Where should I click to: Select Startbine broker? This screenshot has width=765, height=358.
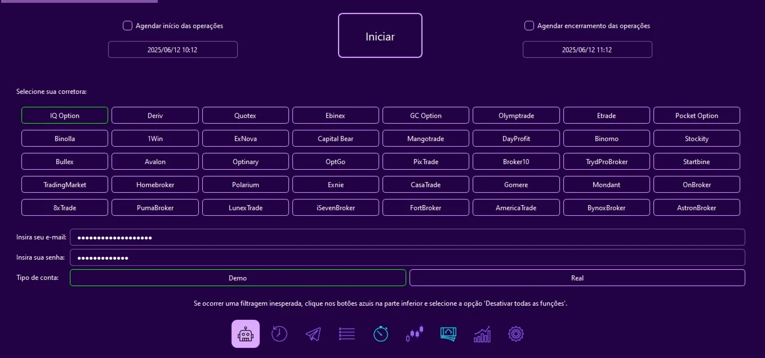(x=697, y=161)
